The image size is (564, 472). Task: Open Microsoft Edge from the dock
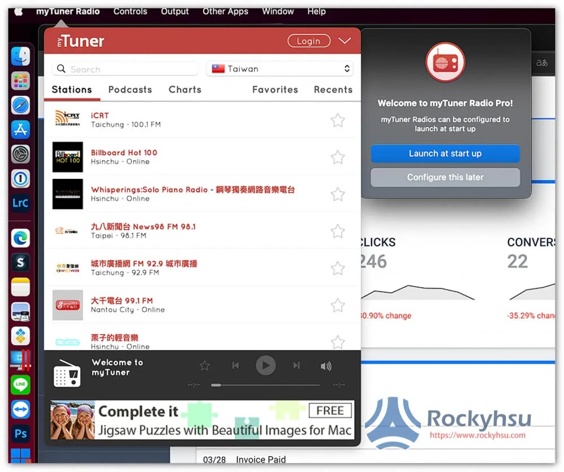pos(20,238)
